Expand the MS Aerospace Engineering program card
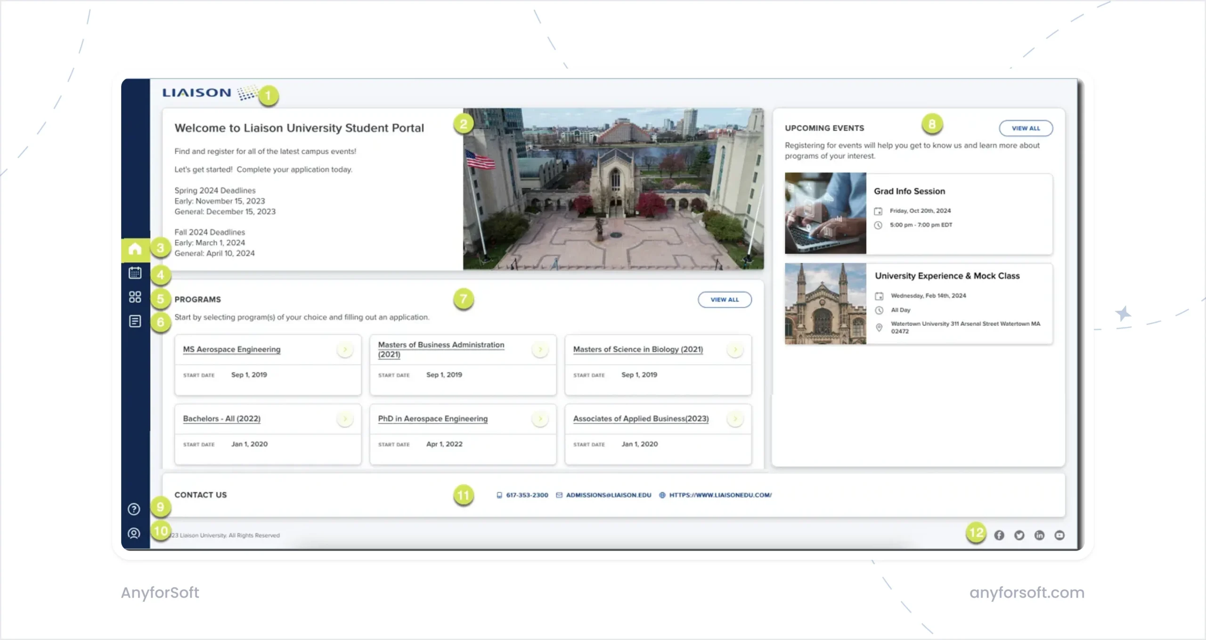Viewport: 1206px width, 640px height. click(x=345, y=349)
